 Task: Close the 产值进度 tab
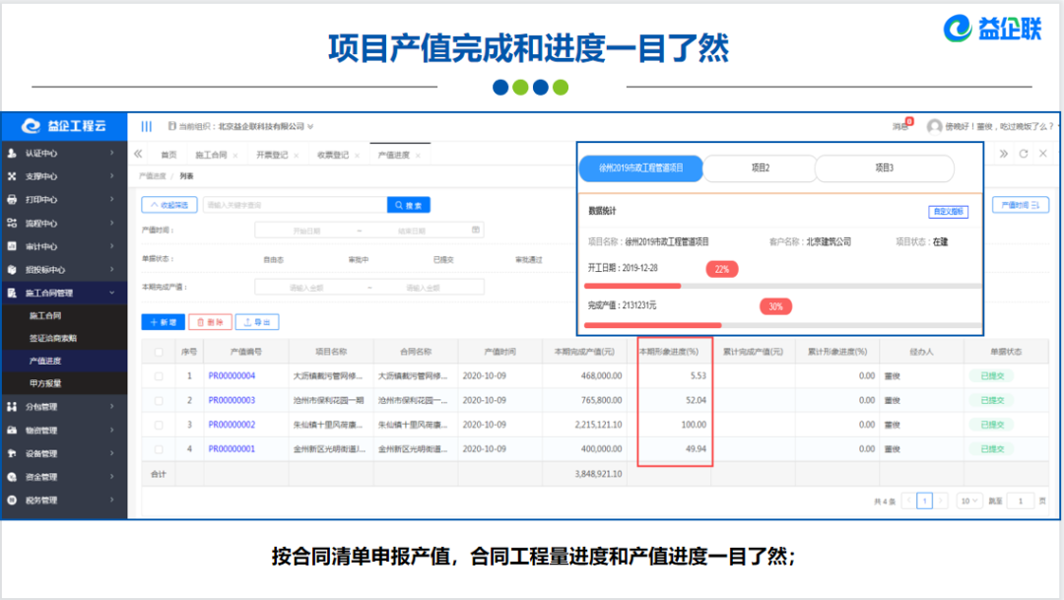pos(418,156)
